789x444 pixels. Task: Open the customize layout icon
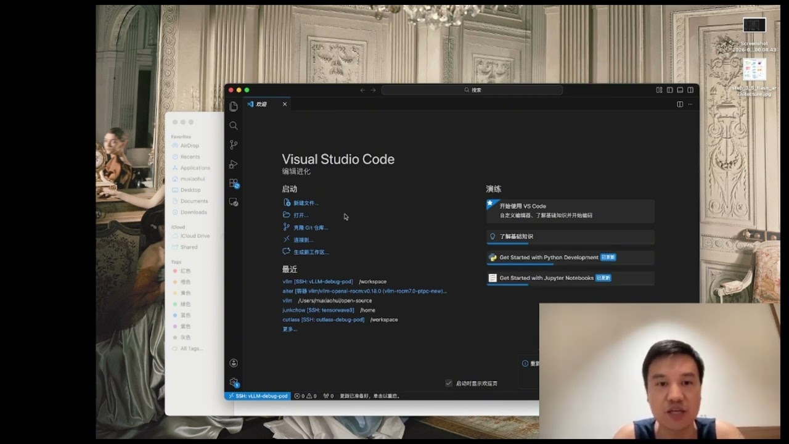[x=659, y=90]
